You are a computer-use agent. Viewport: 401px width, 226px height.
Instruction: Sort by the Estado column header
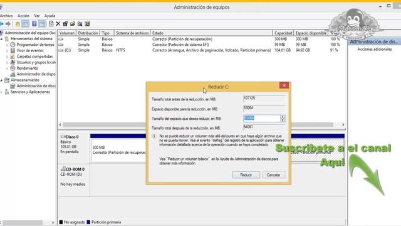[x=212, y=33]
